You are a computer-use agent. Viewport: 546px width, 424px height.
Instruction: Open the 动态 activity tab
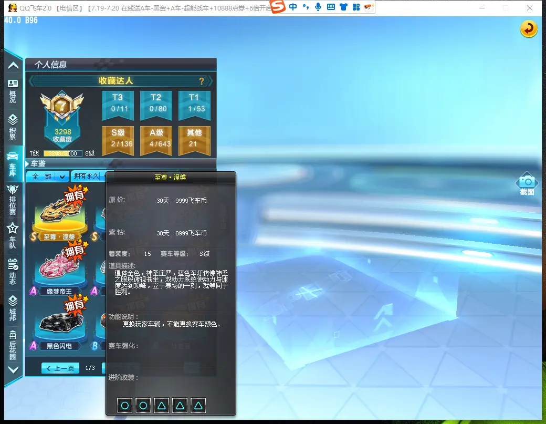pos(13,272)
